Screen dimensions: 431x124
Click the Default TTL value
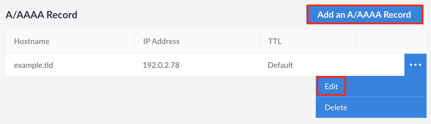(x=280, y=65)
